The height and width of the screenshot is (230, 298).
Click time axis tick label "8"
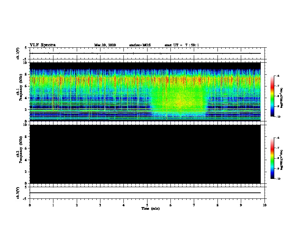tap(217, 205)
